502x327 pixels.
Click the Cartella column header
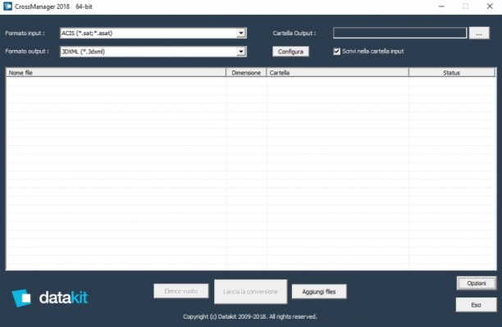338,73
